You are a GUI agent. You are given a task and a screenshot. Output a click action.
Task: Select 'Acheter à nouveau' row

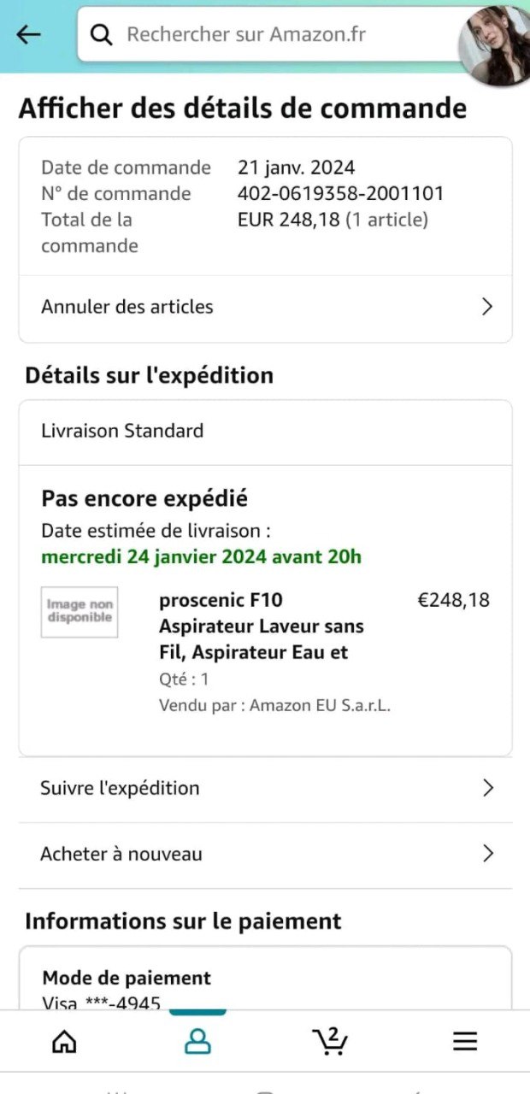point(266,854)
